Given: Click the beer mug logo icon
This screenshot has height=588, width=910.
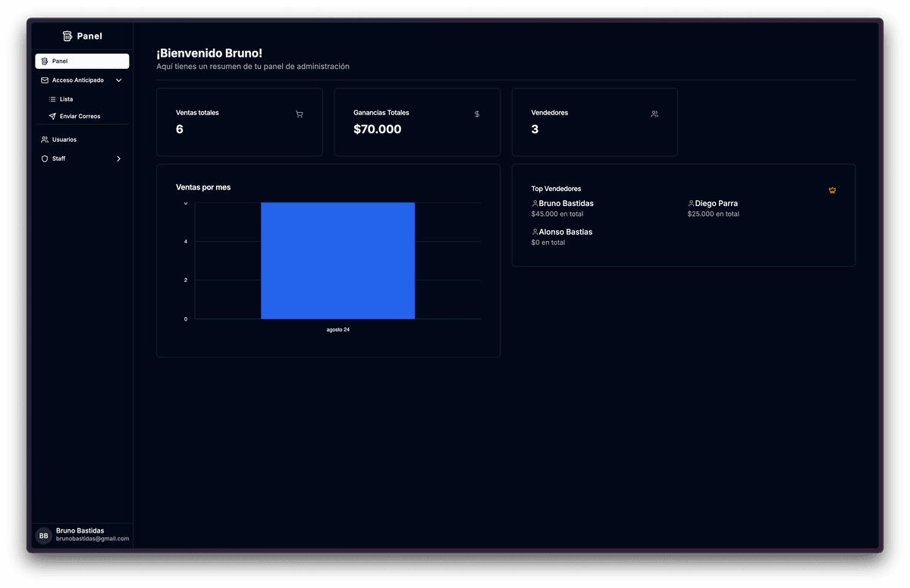Looking at the screenshot, I should tap(67, 36).
